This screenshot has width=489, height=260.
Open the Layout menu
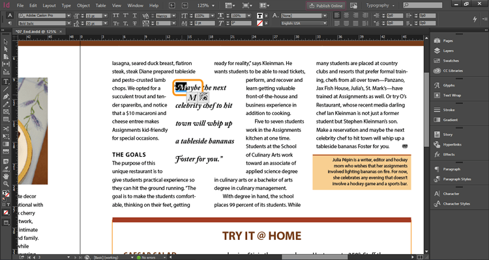click(x=49, y=6)
